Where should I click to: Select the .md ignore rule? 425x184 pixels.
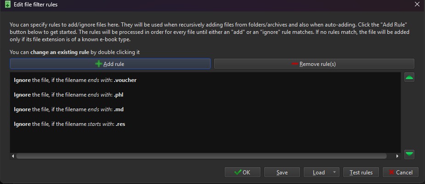(x=205, y=109)
